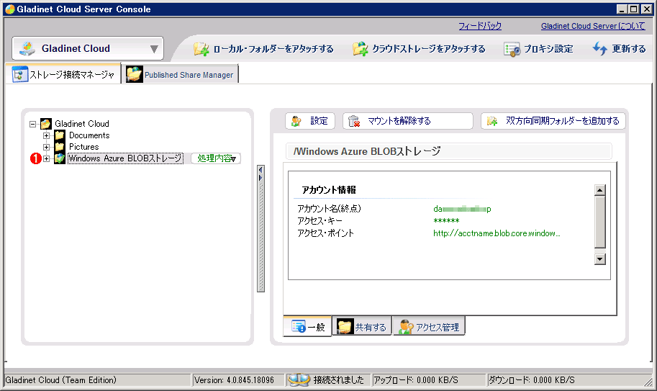Image resolution: width=657 pixels, height=391 pixels.
Task: Click the マウントを解除する button
Action: [x=408, y=121]
